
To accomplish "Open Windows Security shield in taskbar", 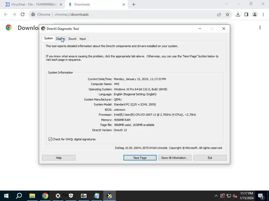I will pyautogui.click(x=71, y=196).
